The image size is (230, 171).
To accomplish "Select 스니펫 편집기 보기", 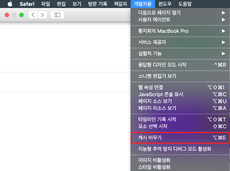I will click(x=180, y=76).
